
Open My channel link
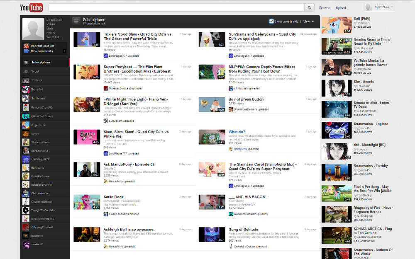coord(54,20)
